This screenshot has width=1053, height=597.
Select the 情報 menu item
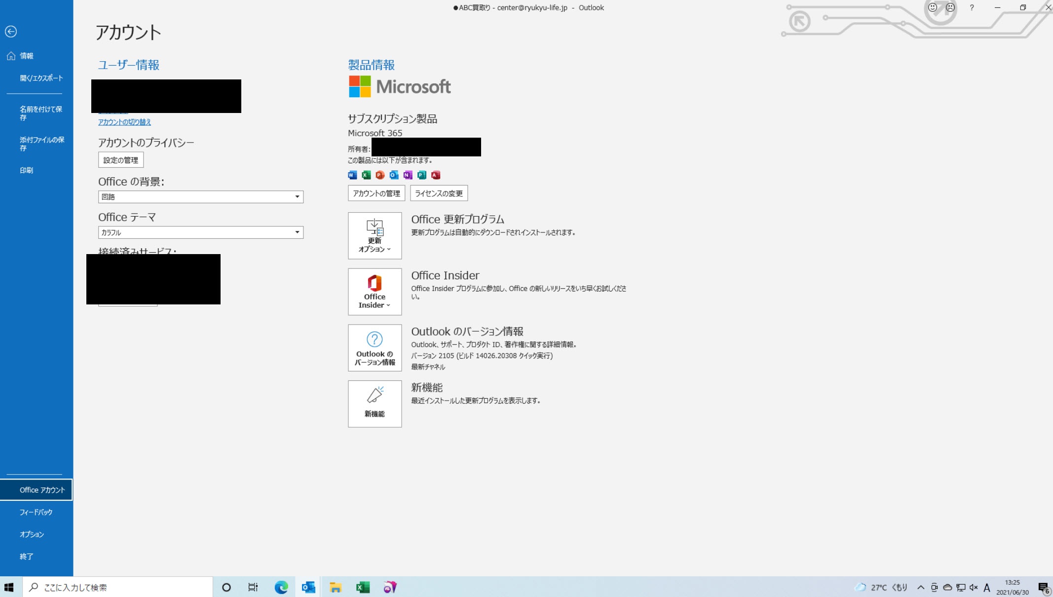click(27, 56)
